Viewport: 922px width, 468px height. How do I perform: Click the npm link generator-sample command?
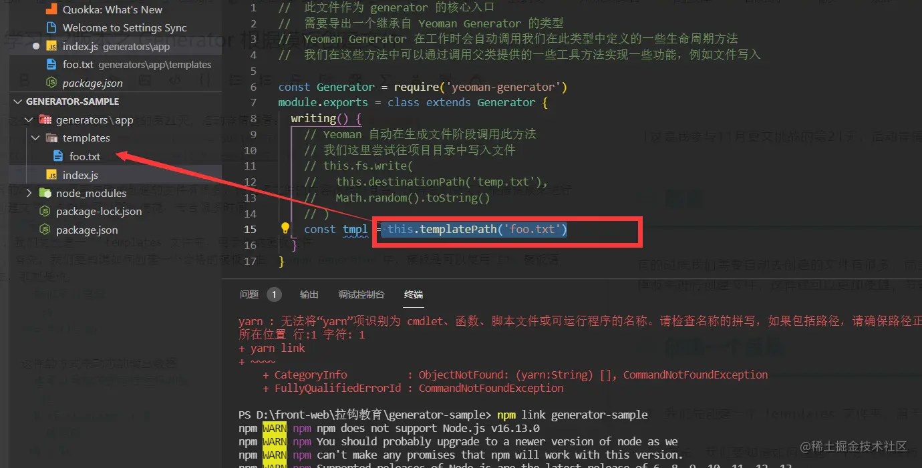point(572,415)
